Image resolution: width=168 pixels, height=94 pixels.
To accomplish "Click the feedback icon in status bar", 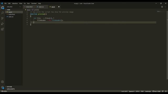I will 163,91.
